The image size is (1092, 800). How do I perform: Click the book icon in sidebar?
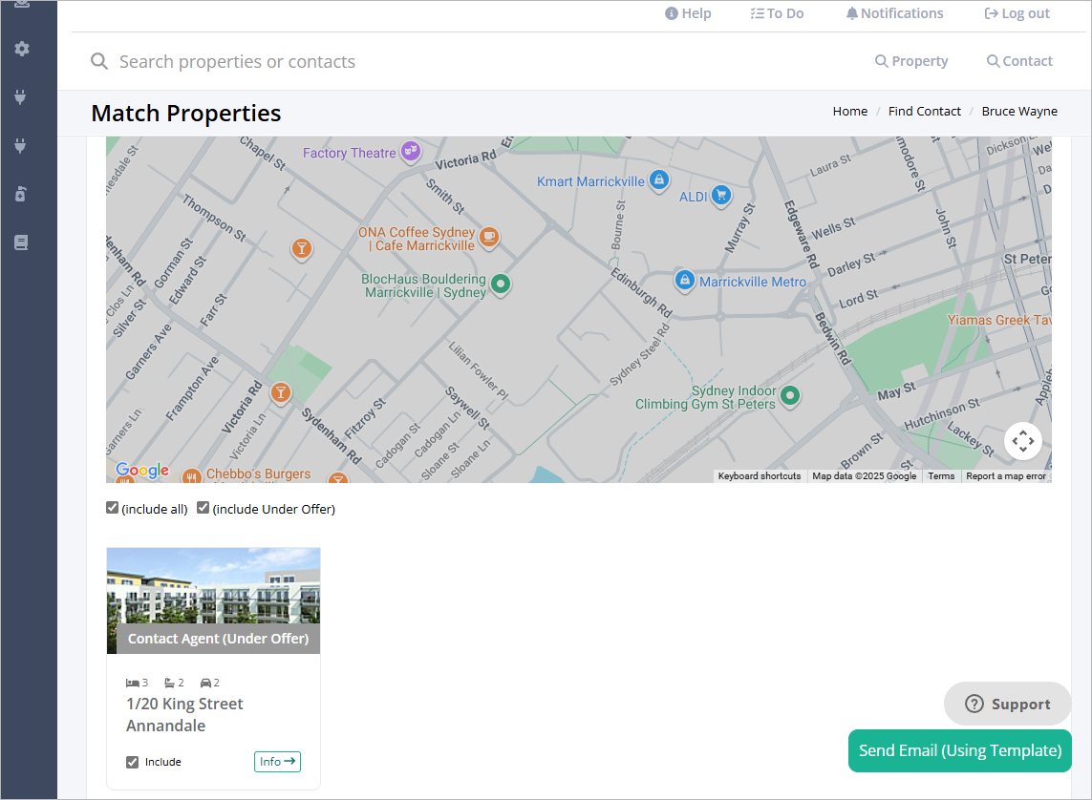pyautogui.click(x=21, y=242)
